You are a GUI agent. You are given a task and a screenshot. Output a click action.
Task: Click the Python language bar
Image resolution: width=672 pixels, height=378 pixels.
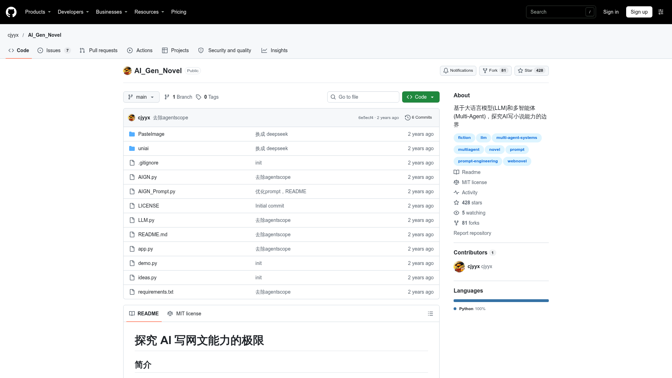click(x=501, y=301)
